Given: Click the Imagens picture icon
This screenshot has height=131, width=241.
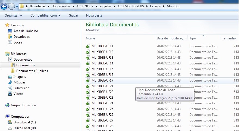Looking at the screenshot, I should 10,77.
